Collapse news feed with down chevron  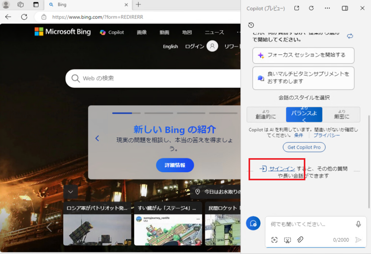tap(71, 192)
